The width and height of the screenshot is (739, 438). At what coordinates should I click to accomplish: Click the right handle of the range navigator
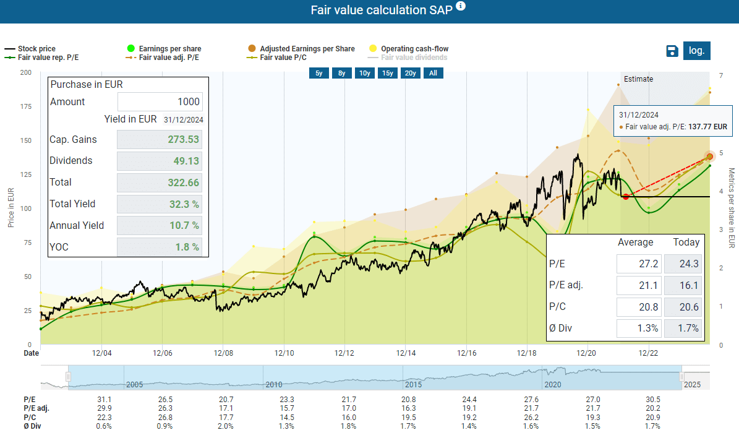tap(681, 377)
